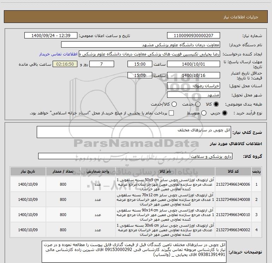Click the buyer notes text area

click(x=134, y=252)
